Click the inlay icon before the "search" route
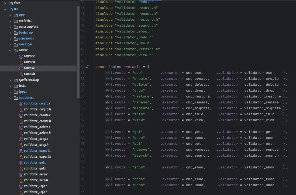Viewport: 296px width, 195px height. [107, 155]
